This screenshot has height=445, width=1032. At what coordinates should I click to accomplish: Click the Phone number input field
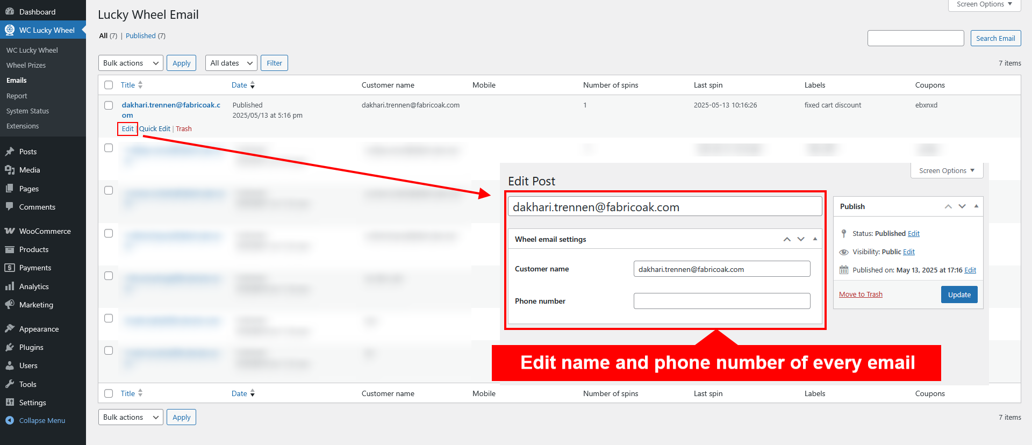click(x=722, y=301)
